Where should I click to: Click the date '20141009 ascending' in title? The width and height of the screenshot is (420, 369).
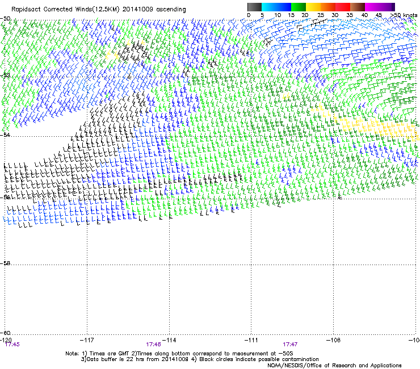(154, 10)
